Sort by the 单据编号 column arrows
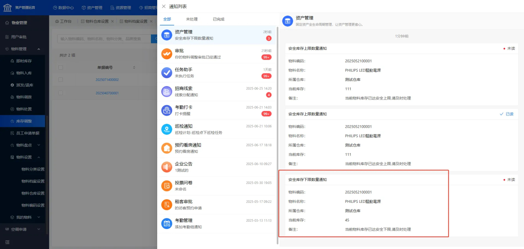Image resolution: width=524 pixels, height=249 pixels. 134,67
